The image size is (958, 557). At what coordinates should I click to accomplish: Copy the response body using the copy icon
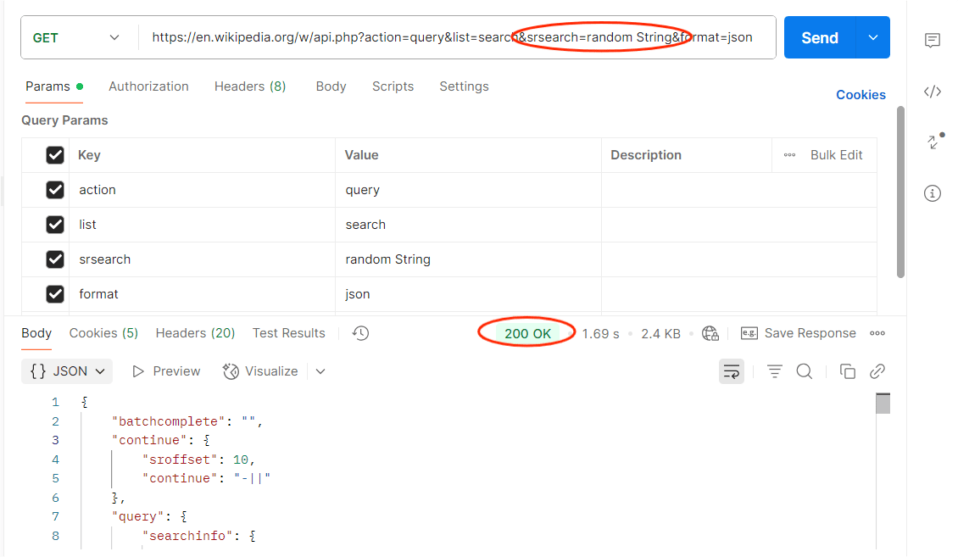[x=848, y=371]
